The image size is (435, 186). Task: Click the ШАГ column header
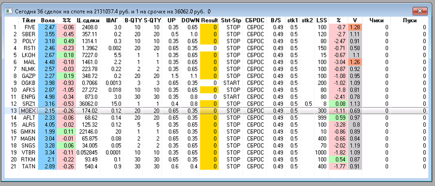[x=112, y=20]
